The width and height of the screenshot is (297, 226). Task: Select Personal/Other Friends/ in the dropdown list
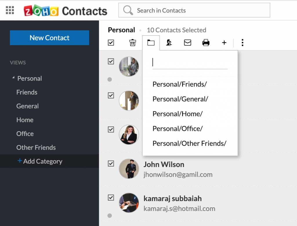pyautogui.click(x=189, y=143)
